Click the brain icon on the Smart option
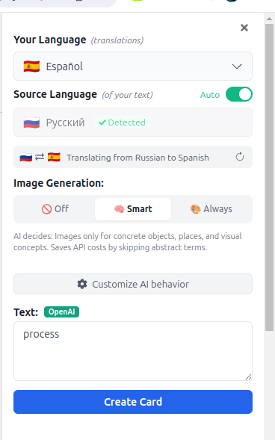The width and height of the screenshot is (275, 440). click(119, 209)
